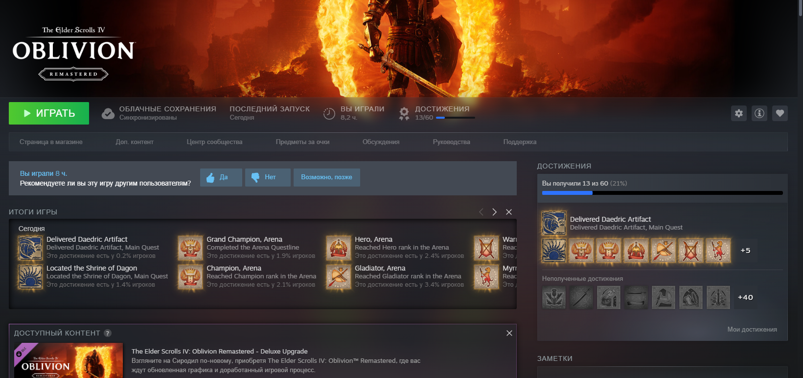Click locked diagonal sword achievement icon
The width and height of the screenshot is (803, 378).
click(x=581, y=297)
